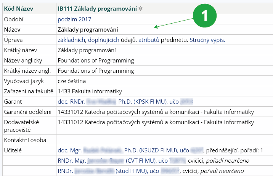
Task: Switch to Stručný výpis view
Action: coord(207,40)
